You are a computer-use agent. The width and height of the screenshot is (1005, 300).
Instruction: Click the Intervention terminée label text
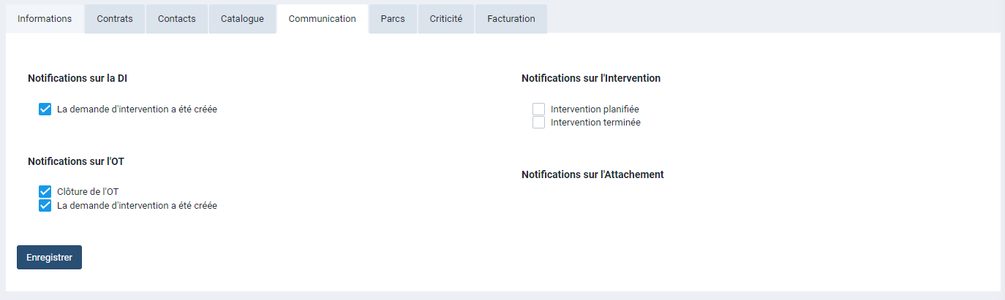tap(595, 123)
